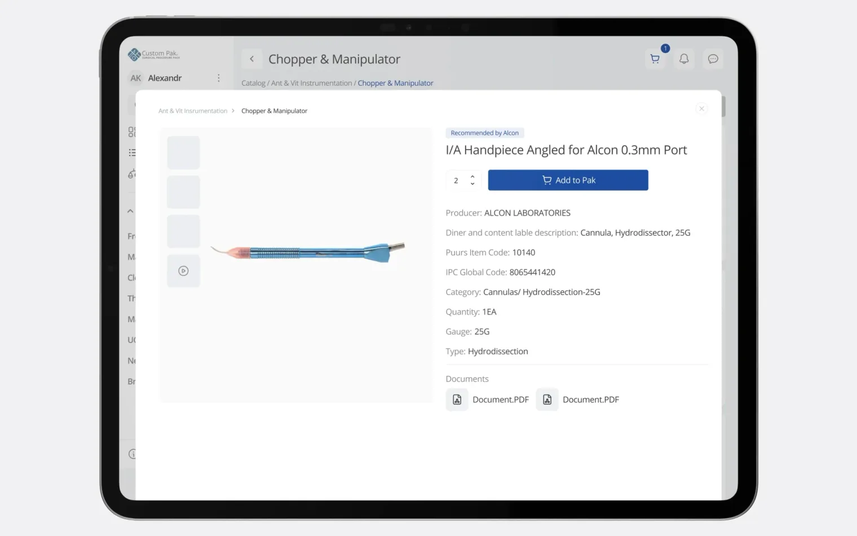
Task: Click the Hydrodissection type value
Action: [x=498, y=351]
